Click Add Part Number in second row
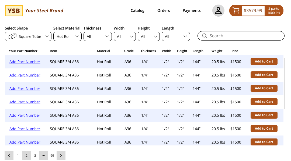 click(x=25, y=75)
